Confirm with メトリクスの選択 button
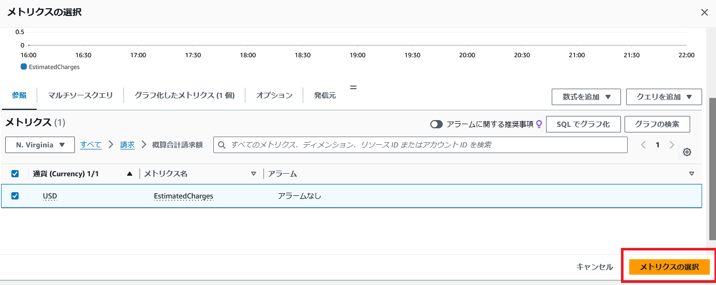The height and width of the screenshot is (285, 716). pyautogui.click(x=670, y=267)
